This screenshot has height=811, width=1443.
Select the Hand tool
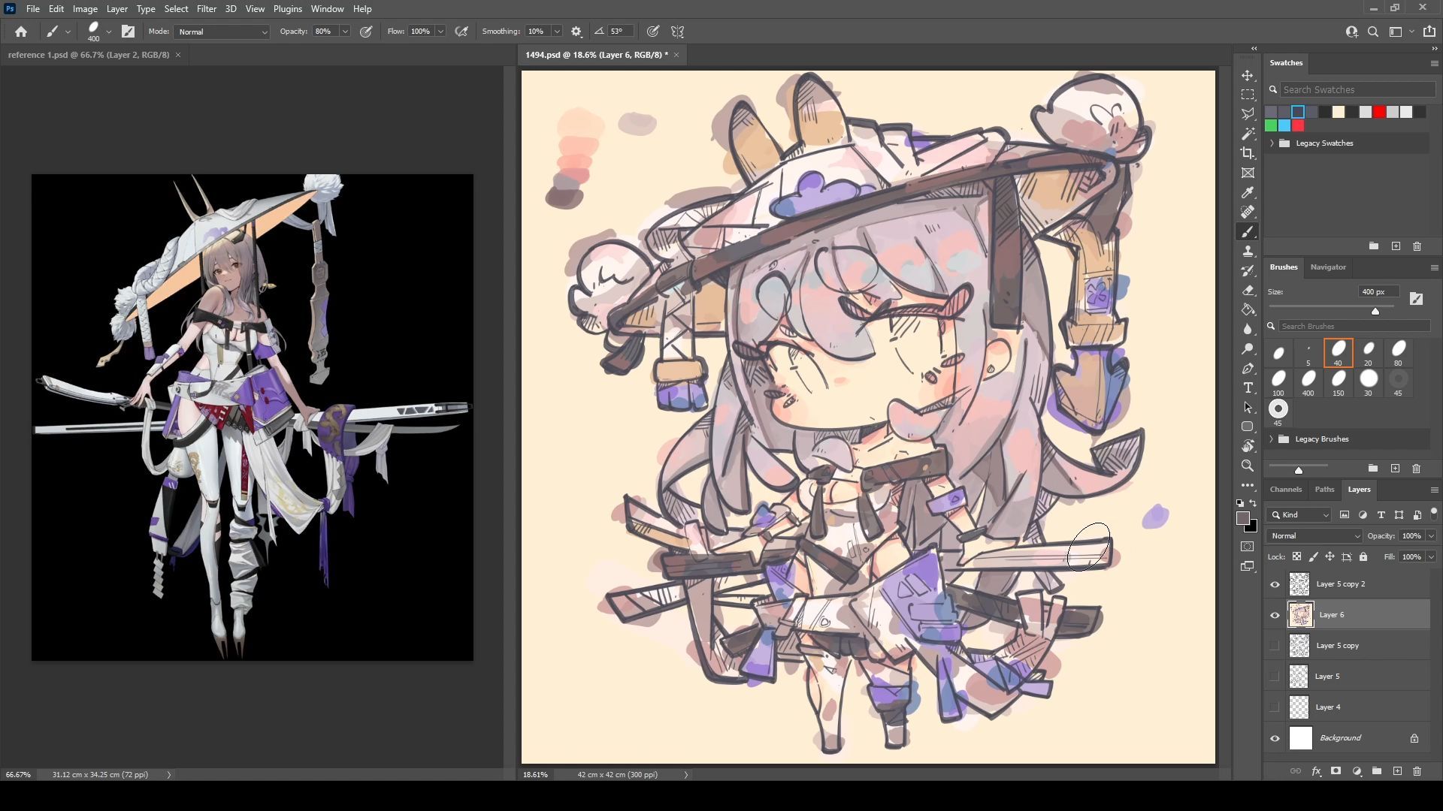(1248, 446)
